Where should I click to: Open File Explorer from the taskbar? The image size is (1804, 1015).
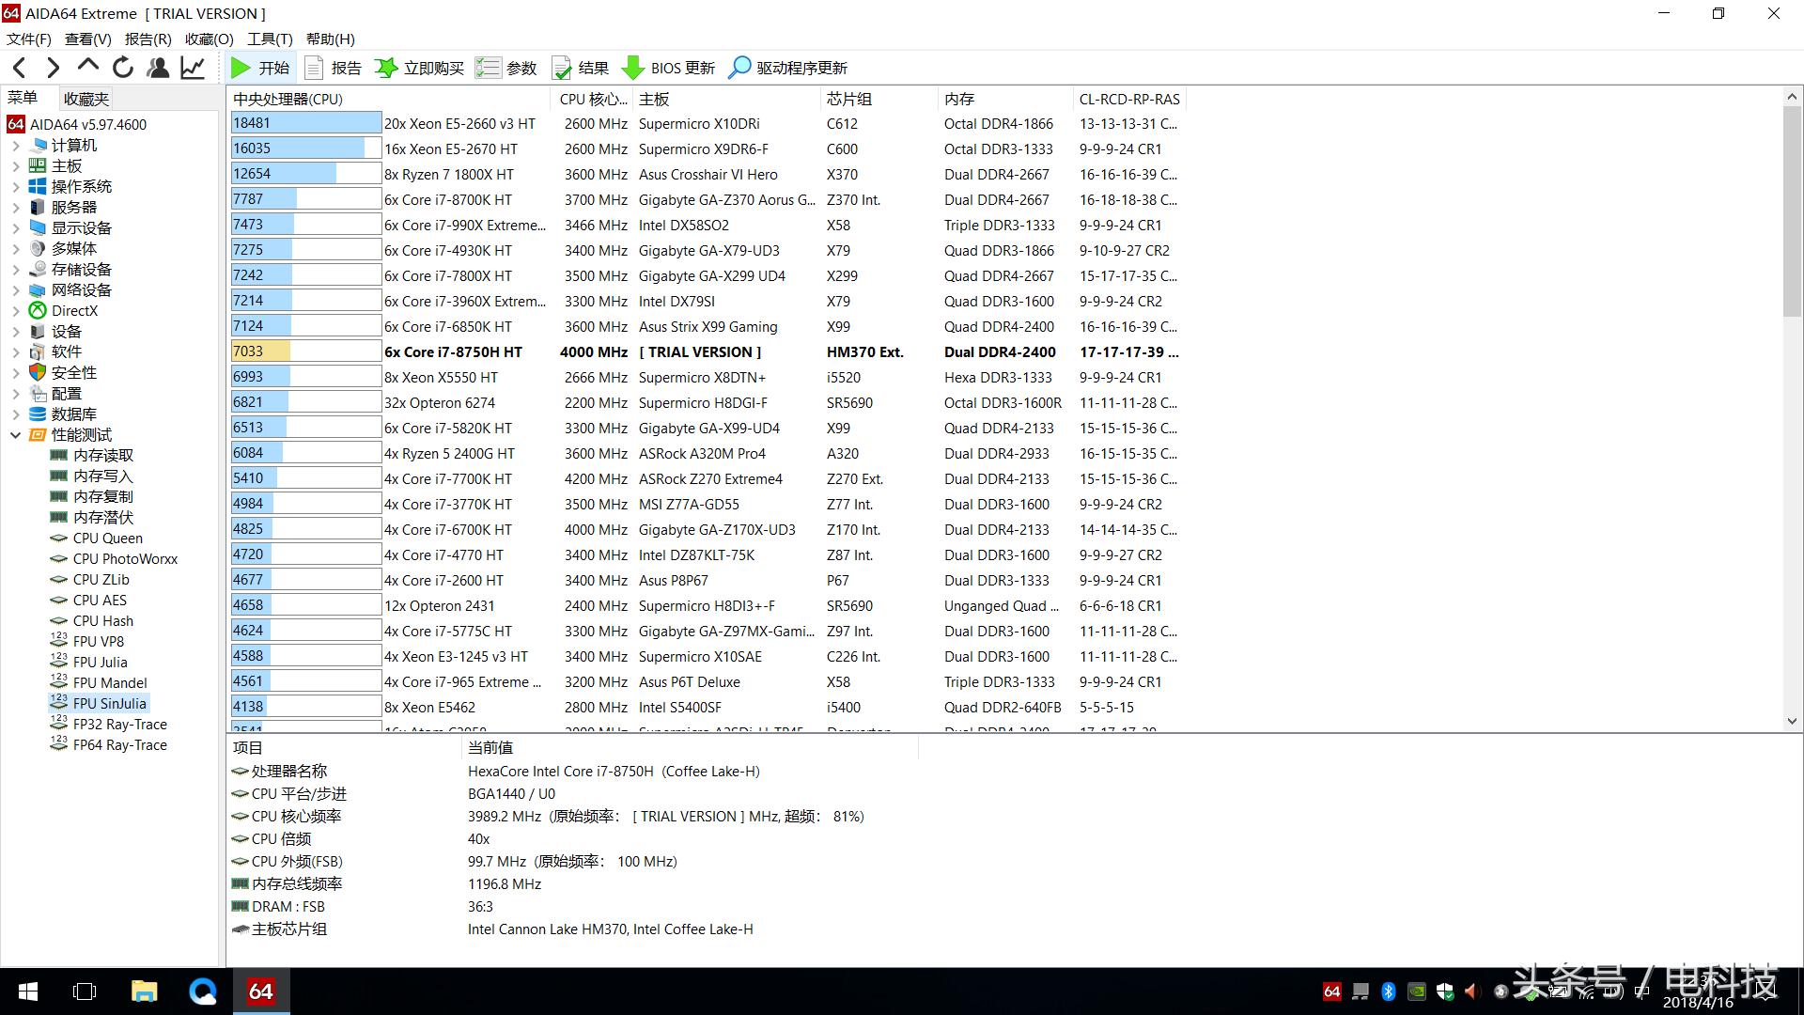tap(144, 992)
